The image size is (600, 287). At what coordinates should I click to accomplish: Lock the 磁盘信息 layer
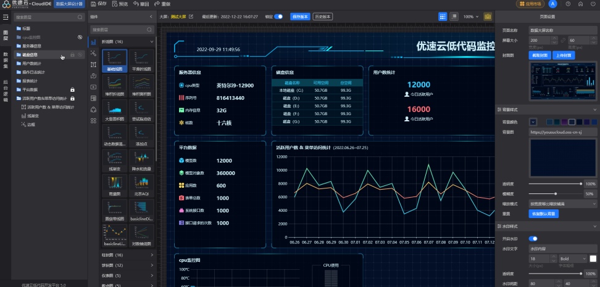click(x=72, y=55)
